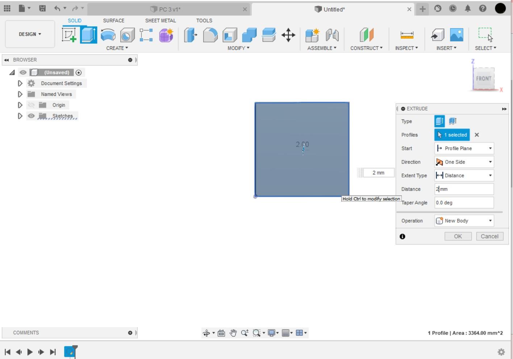Viewport: 513px width, 359px height.
Task: Switch to the SHEET METAL tab
Action: point(160,21)
